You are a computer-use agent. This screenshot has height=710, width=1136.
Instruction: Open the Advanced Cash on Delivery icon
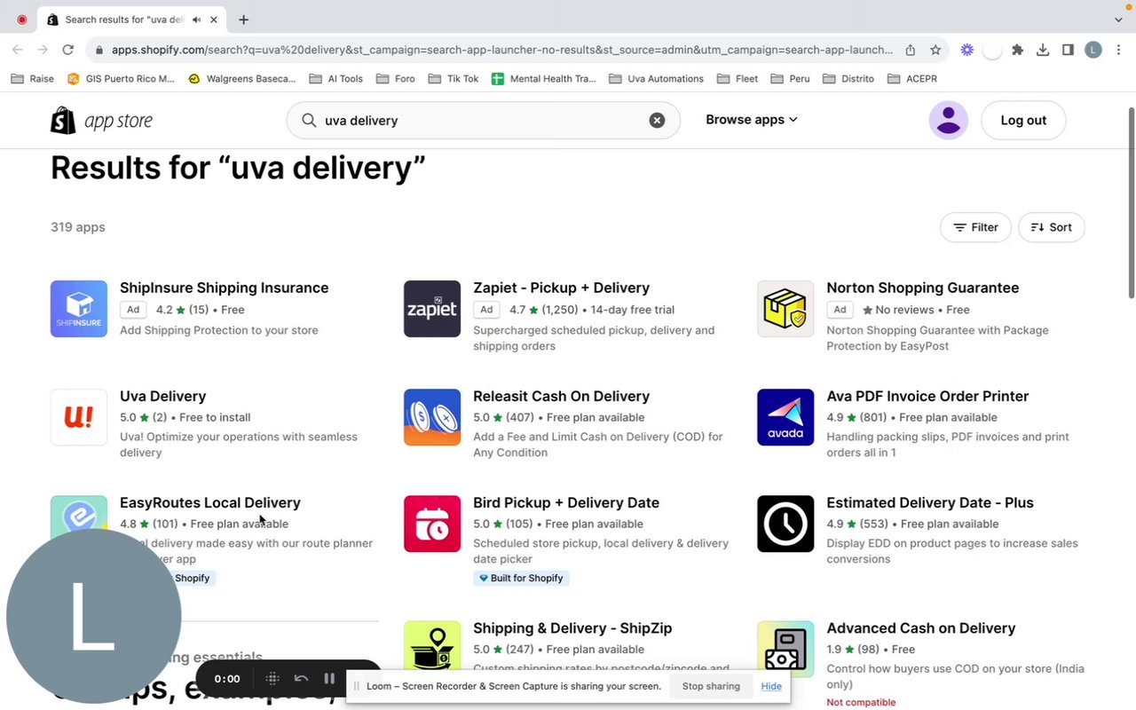[x=785, y=649]
